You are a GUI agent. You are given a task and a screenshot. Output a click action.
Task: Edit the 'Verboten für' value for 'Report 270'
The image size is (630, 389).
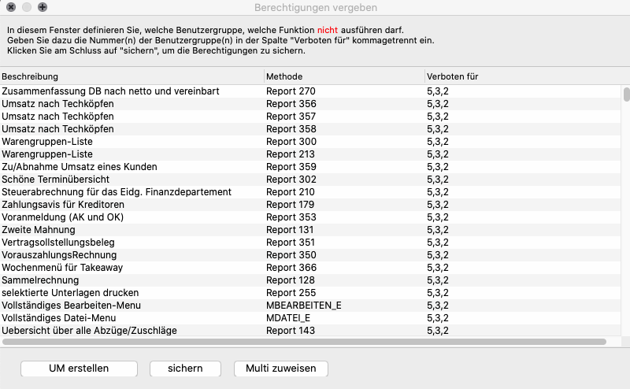point(438,91)
